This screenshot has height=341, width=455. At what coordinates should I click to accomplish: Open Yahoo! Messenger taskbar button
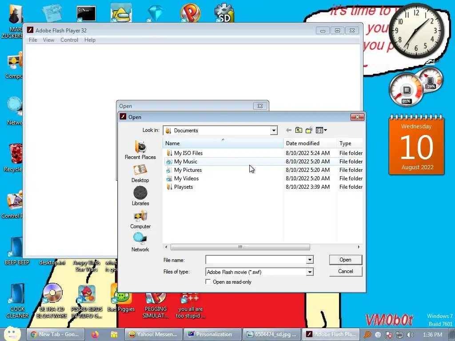[x=153, y=334]
